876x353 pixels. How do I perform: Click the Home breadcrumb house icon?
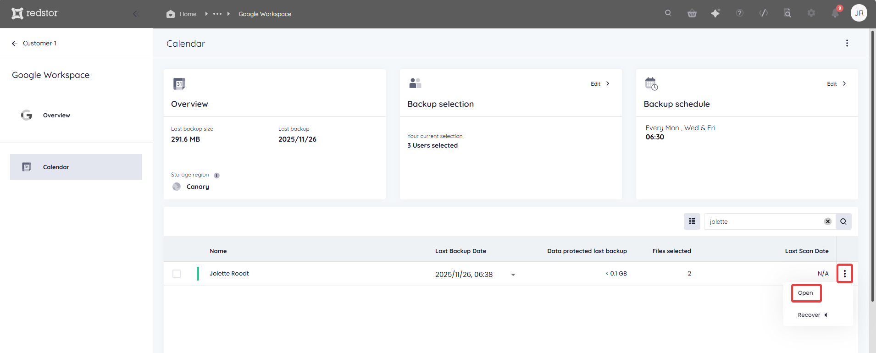pyautogui.click(x=171, y=14)
